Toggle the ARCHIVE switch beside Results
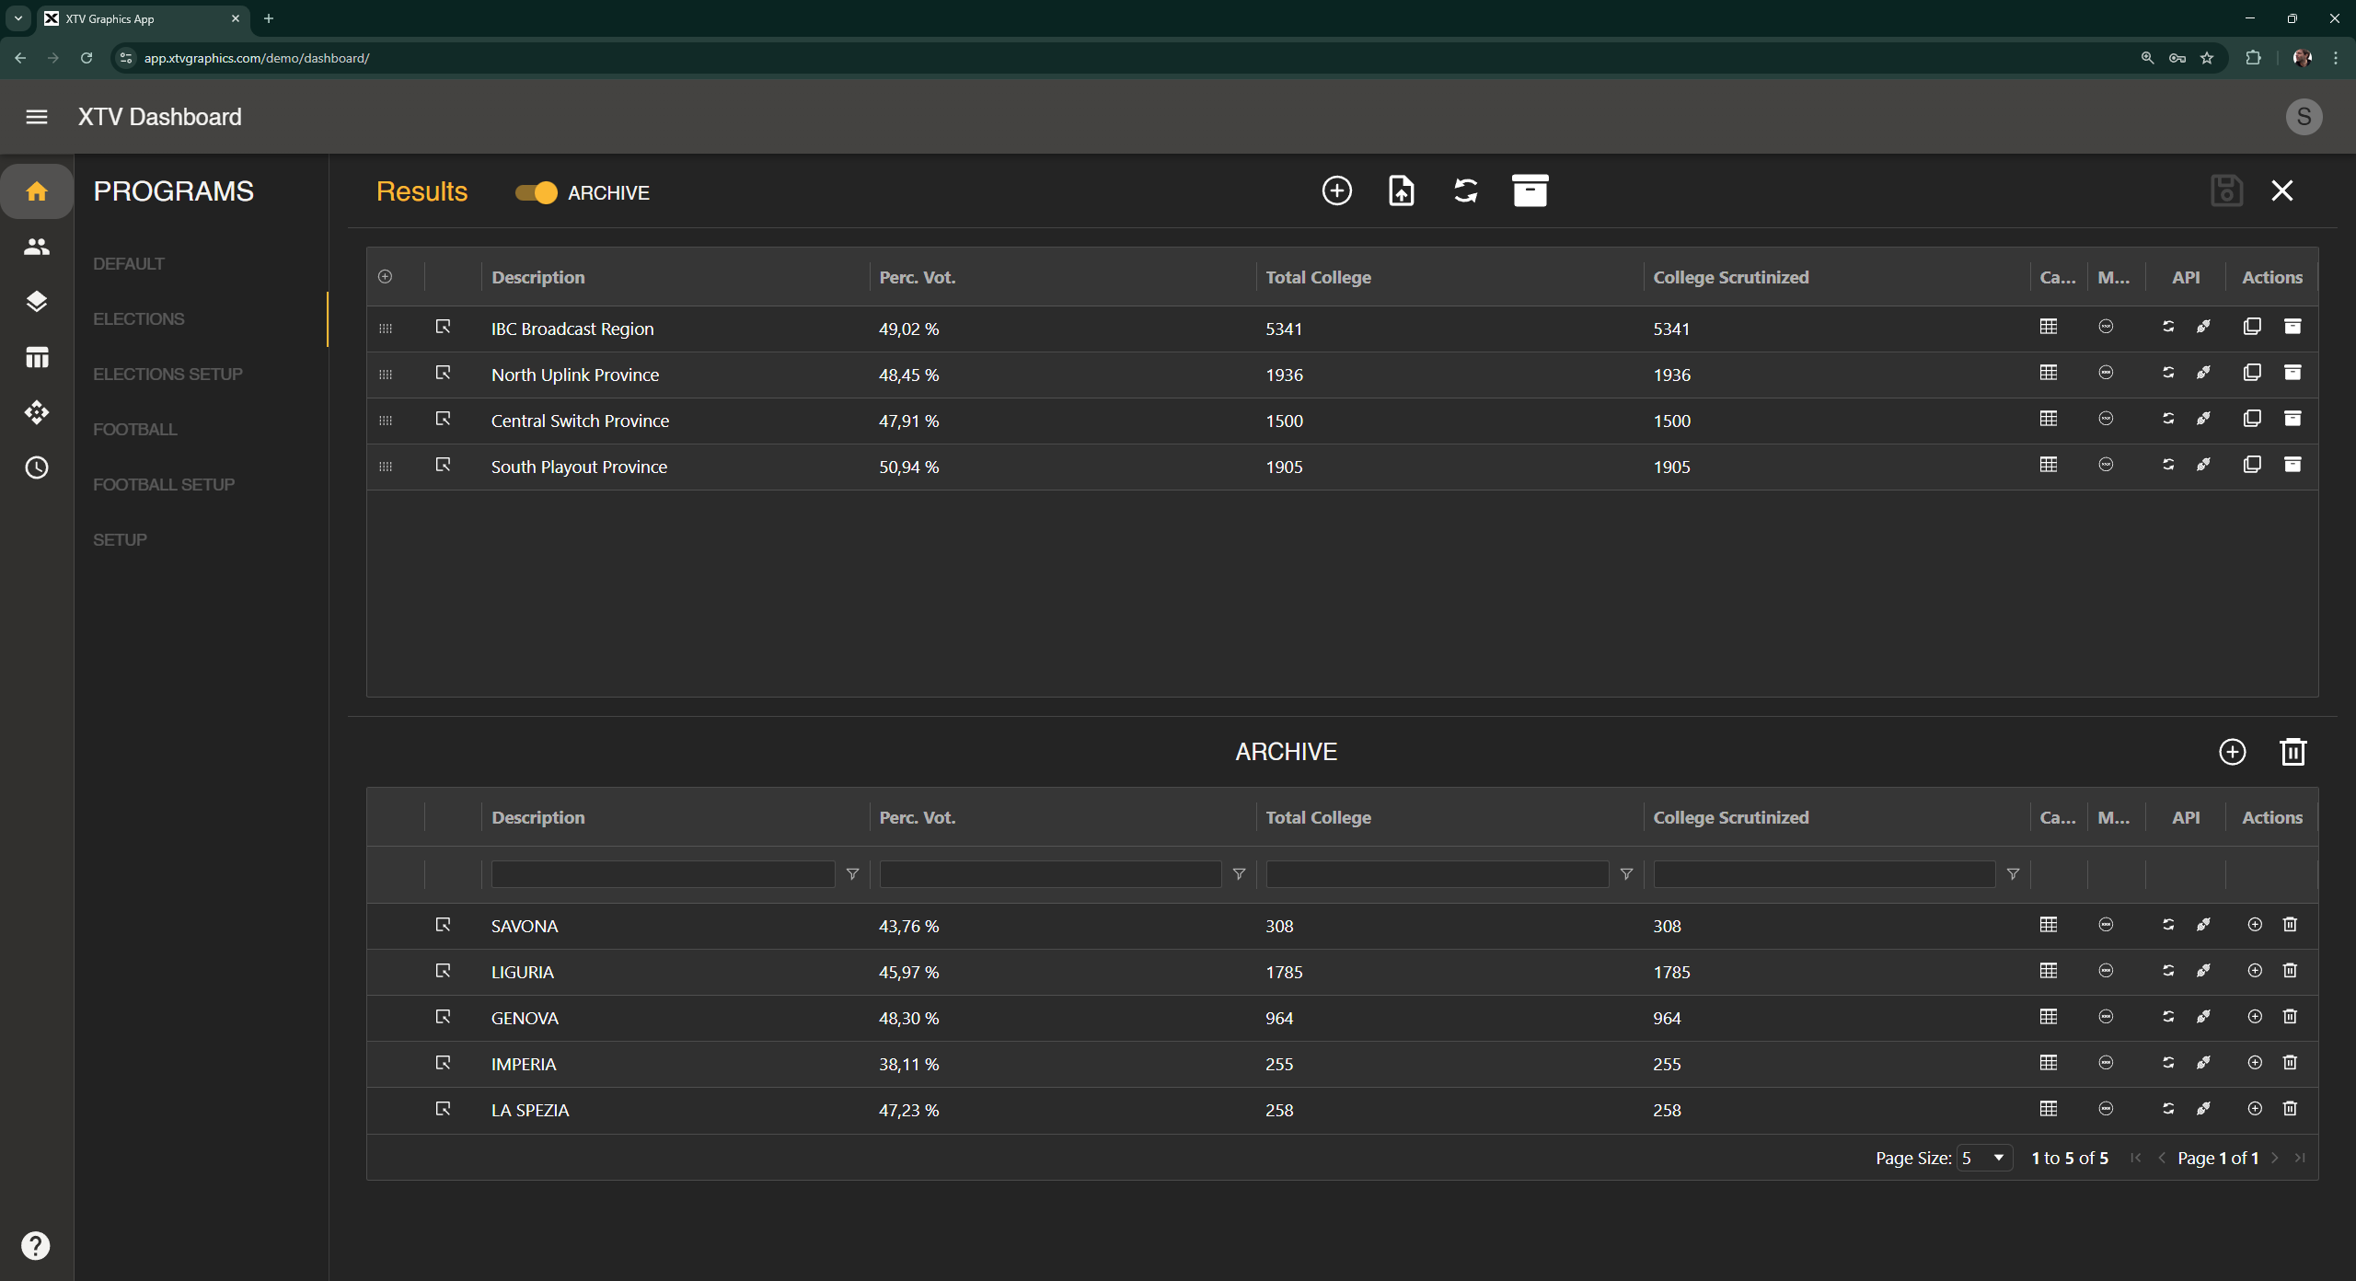2356x1281 pixels. 535,193
